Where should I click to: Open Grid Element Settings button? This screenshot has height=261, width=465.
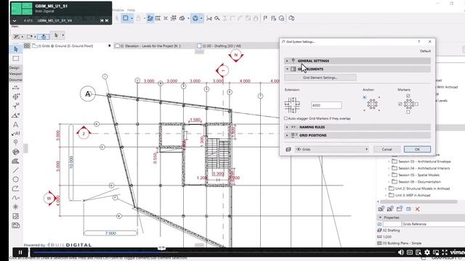click(x=320, y=78)
